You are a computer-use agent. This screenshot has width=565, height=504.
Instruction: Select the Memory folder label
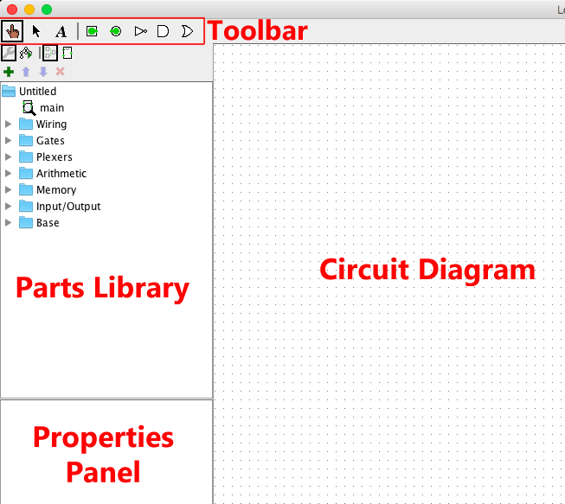click(56, 190)
